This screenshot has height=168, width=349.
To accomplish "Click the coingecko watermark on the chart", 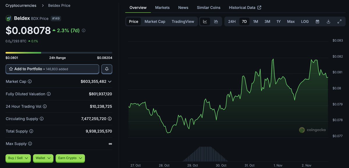I will pyautogui.click(x=313, y=130).
